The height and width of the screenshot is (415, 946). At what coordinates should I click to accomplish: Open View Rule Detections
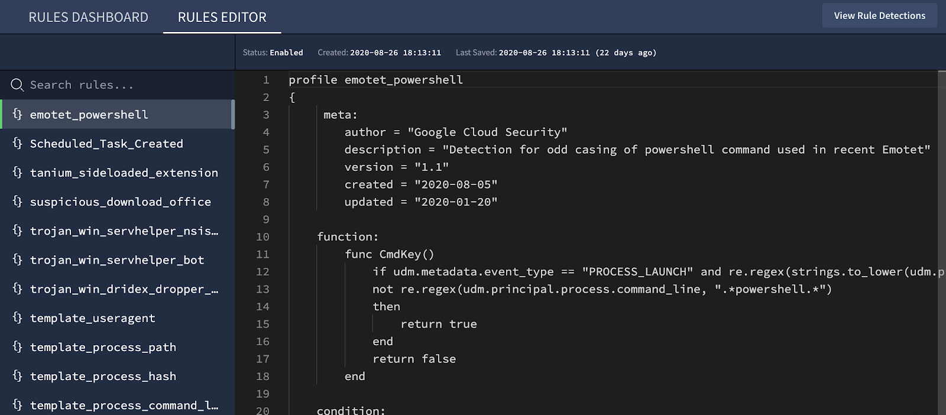tap(880, 15)
